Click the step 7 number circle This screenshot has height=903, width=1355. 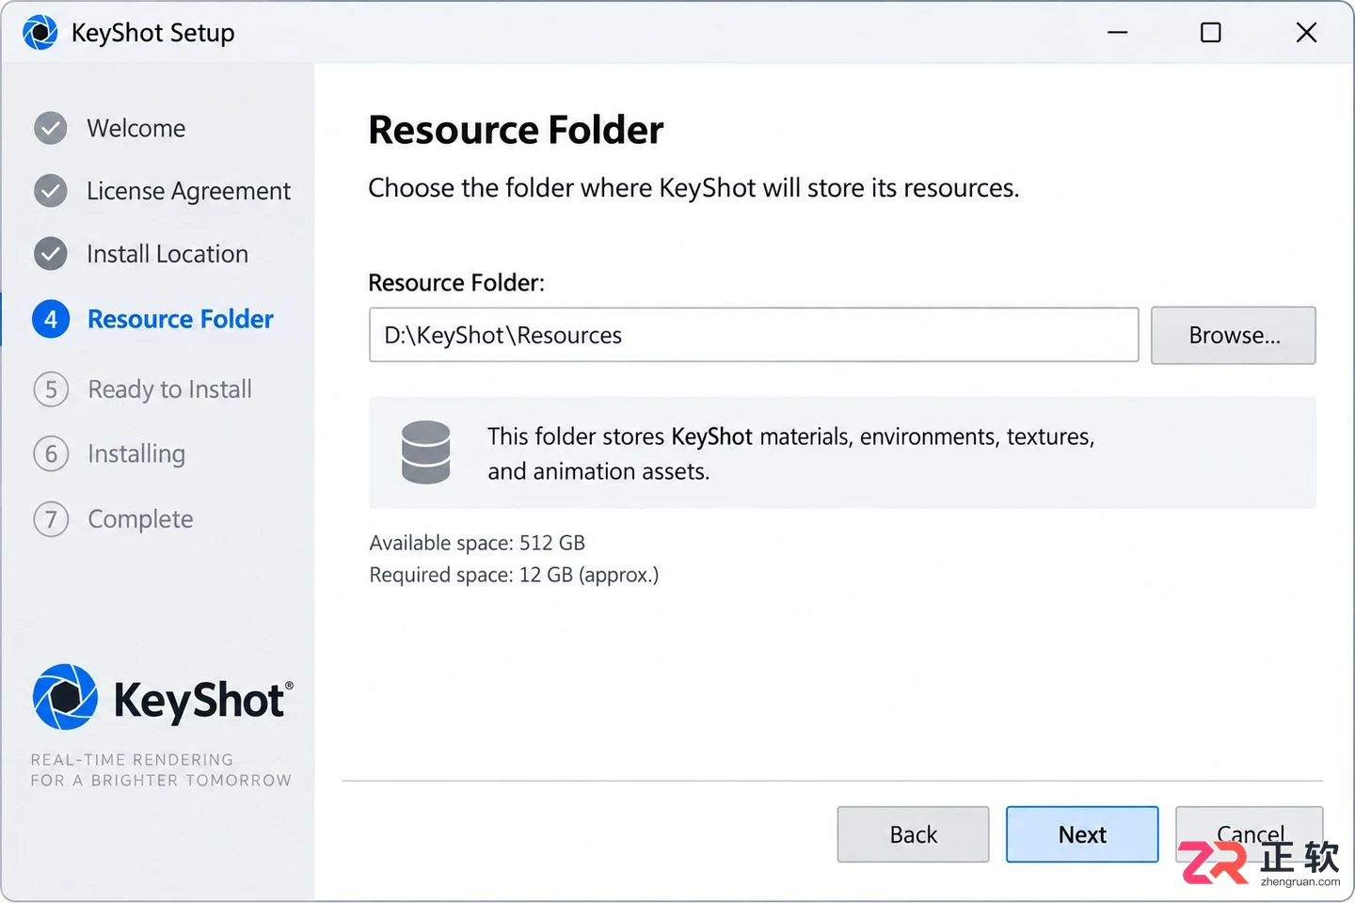coord(51,519)
